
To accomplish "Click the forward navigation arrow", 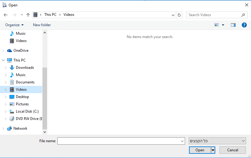I will pos(15,15).
